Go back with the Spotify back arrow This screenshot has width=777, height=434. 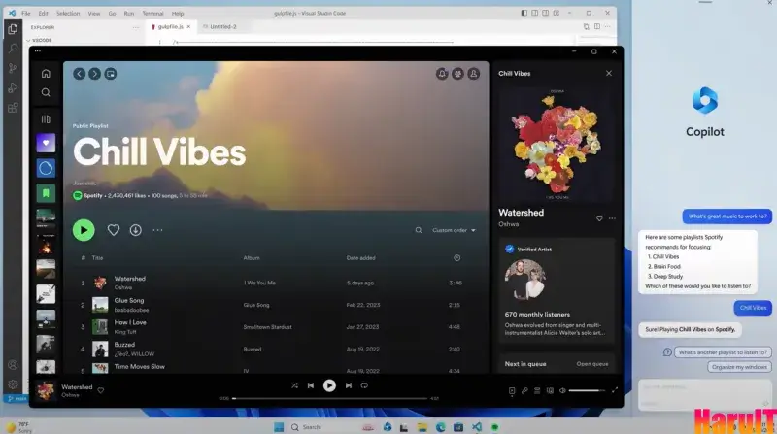[80, 74]
